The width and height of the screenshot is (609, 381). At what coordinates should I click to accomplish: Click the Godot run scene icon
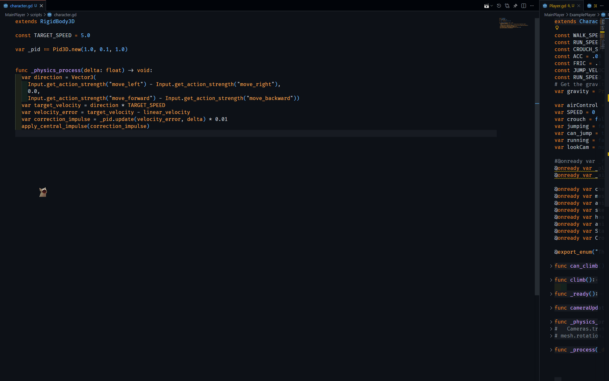pos(486,6)
